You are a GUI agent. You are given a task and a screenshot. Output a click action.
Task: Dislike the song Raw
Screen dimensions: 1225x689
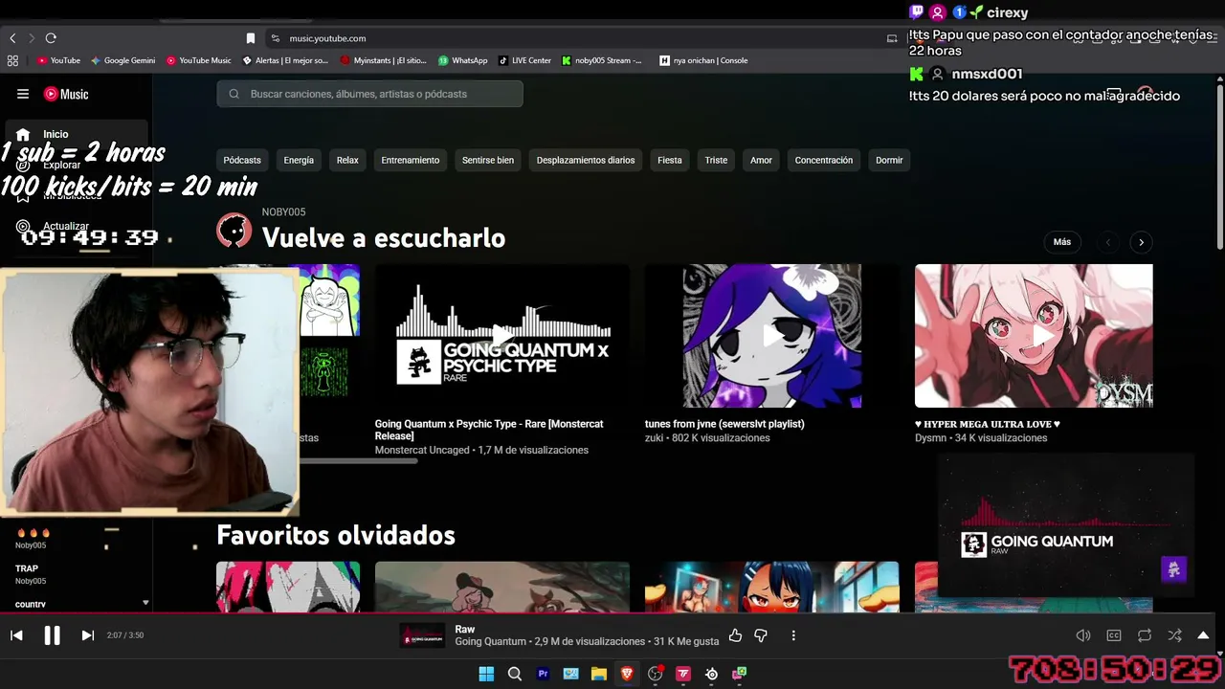coord(761,635)
